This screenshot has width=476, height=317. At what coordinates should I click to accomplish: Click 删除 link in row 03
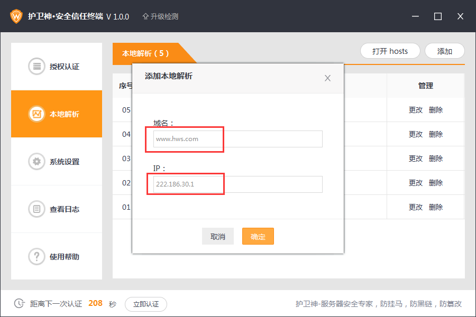click(x=436, y=158)
